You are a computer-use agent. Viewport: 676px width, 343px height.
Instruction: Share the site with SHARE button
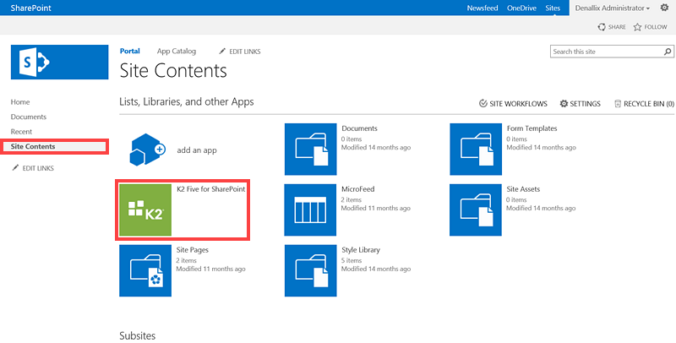[x=612, y=27]
